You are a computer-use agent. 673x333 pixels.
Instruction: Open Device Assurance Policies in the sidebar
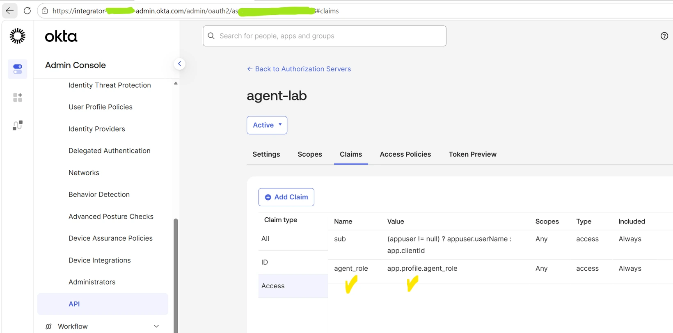point(110,238)
